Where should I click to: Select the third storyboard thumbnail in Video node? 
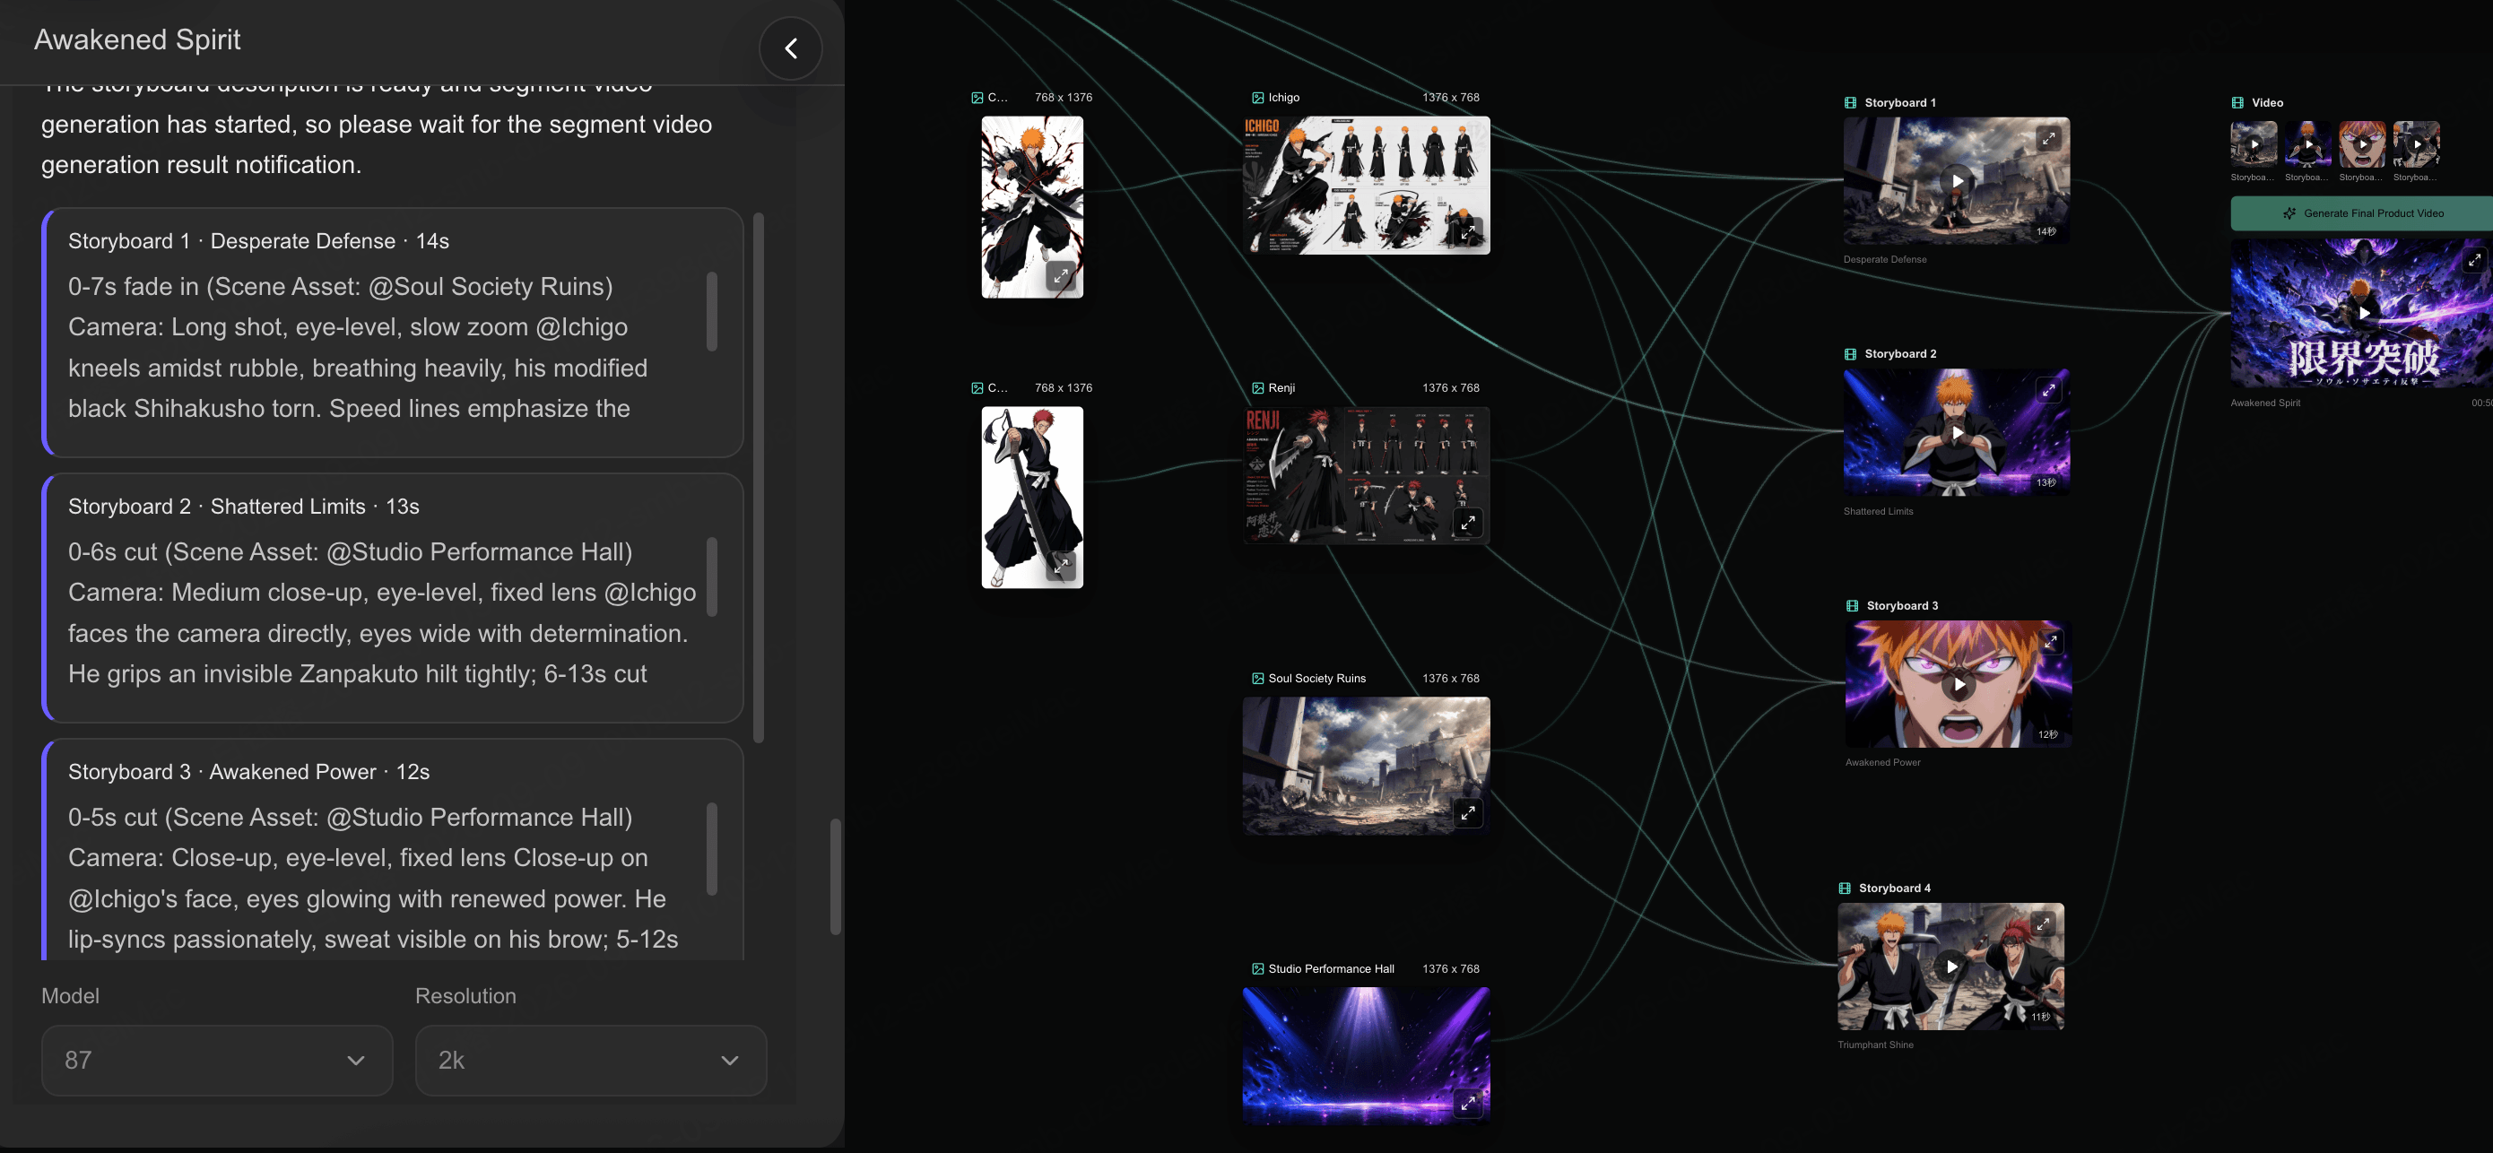(2362, 144)
